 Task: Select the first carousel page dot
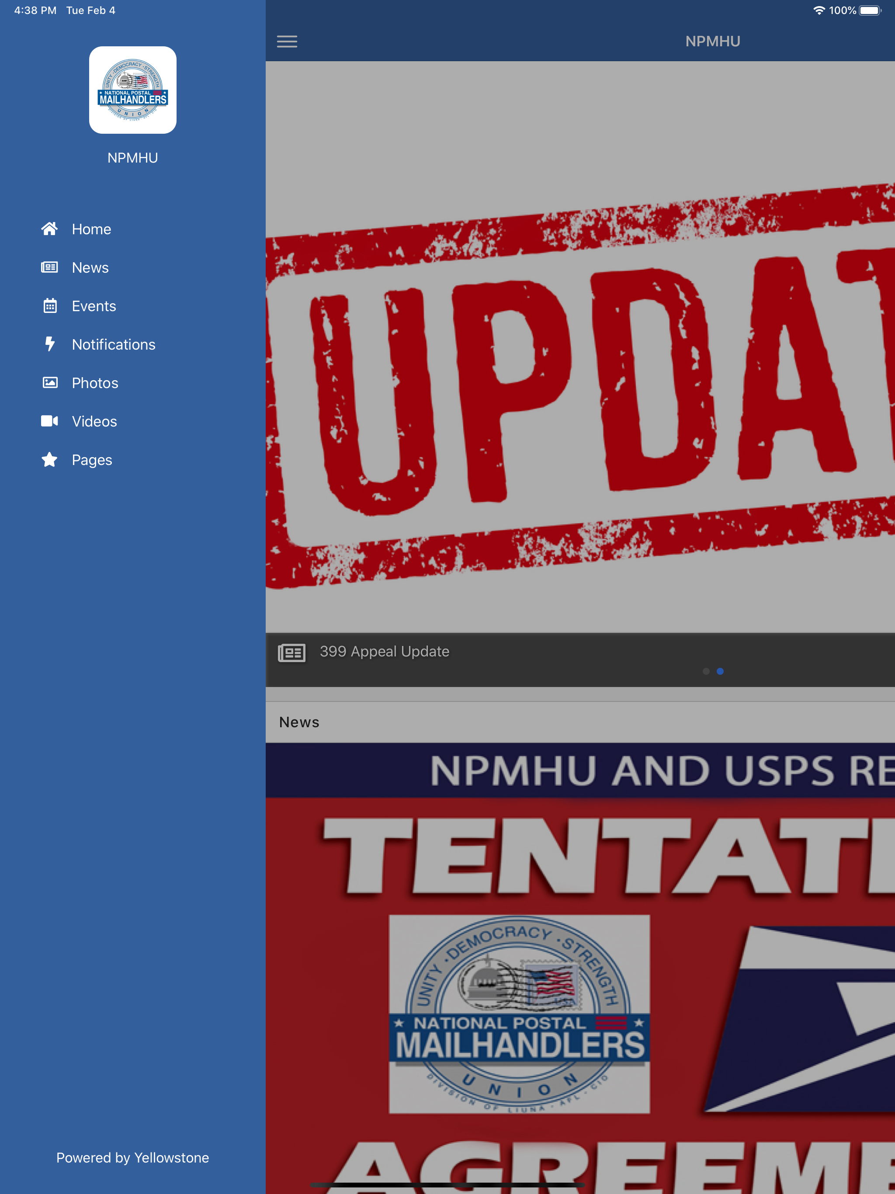706,671
